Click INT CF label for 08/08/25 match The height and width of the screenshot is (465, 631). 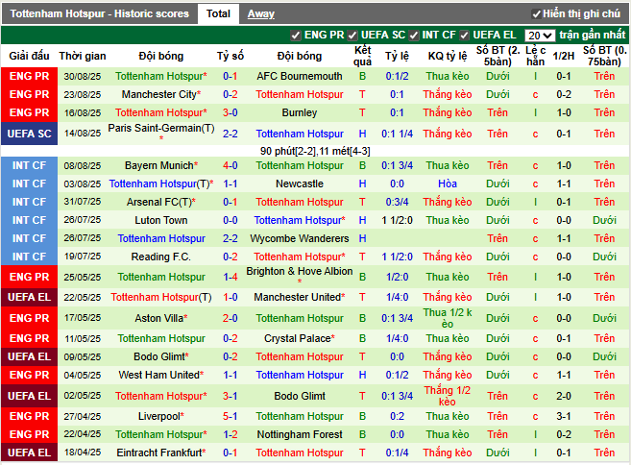coord(29,165)
